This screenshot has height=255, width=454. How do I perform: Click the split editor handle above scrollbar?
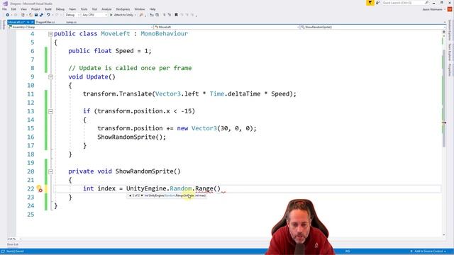click(x=444, y=32)
